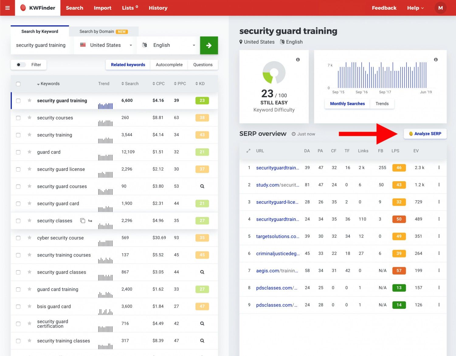Sort by Search volume column
This screenshot has width=456, height=356.
130,84
